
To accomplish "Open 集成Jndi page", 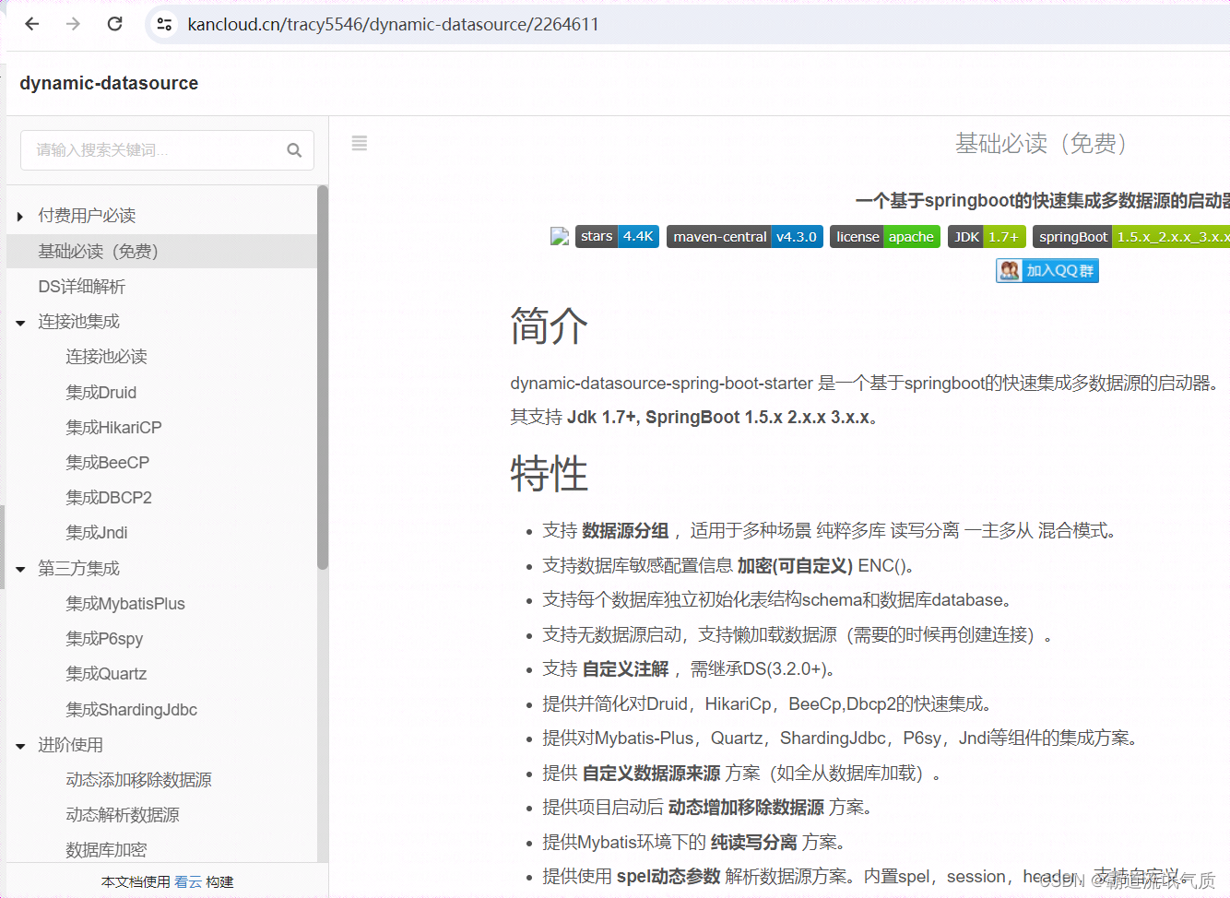I will coord(96,532).
